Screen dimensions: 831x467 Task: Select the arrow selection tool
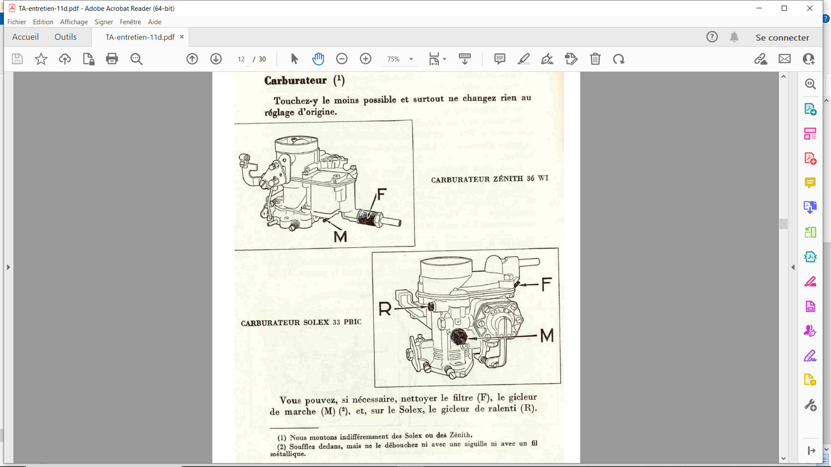pyautogui.click(x=294, y=59)
